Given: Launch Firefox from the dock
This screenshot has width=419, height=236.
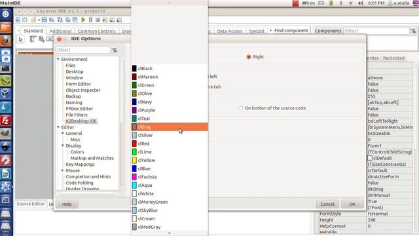Looking at the screenshot, I should tap(6, 41).
